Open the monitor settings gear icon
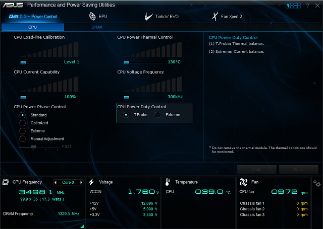This screenshot has width=323, height=229. [316, 183]
